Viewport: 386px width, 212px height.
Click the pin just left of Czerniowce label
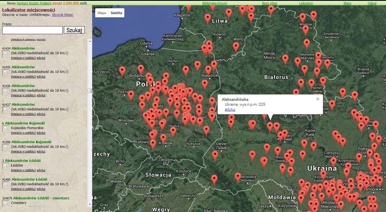pos(238,178)
